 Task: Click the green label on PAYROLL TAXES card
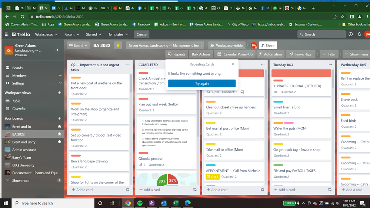(278, 165)
